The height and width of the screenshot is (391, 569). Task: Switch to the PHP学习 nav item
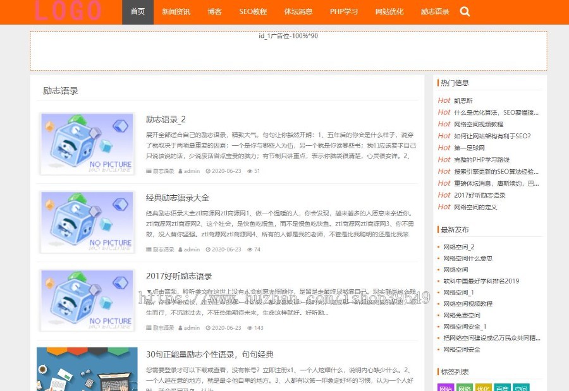click(x=344, y=12)
